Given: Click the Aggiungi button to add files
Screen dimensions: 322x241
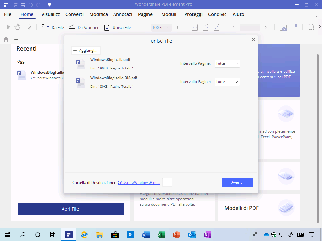Looking at the screenshot, I should (86, 51).
